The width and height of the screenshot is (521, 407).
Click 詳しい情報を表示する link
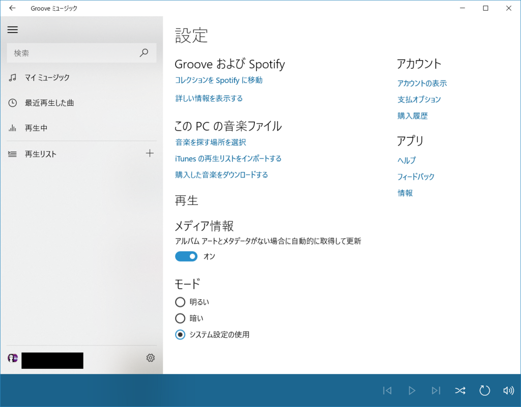point(209,98)
